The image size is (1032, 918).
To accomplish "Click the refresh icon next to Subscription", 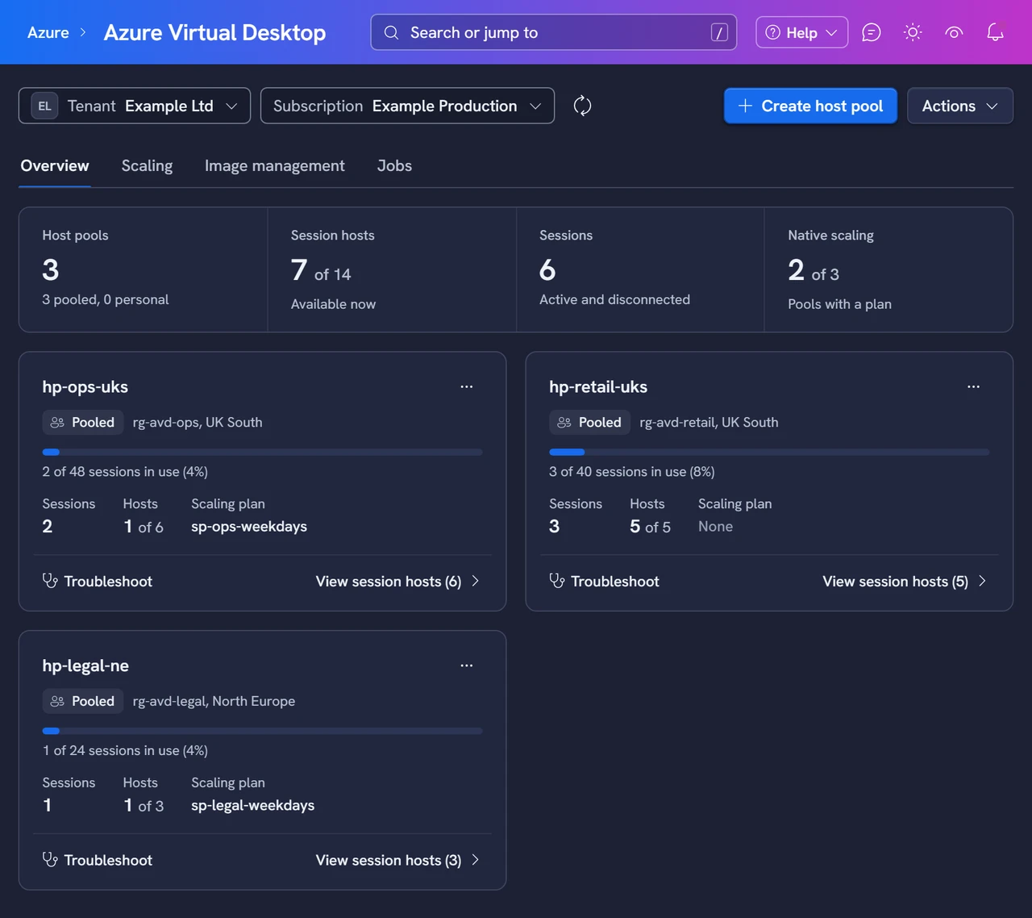I will pyautogui.click(x=582, y=106).
